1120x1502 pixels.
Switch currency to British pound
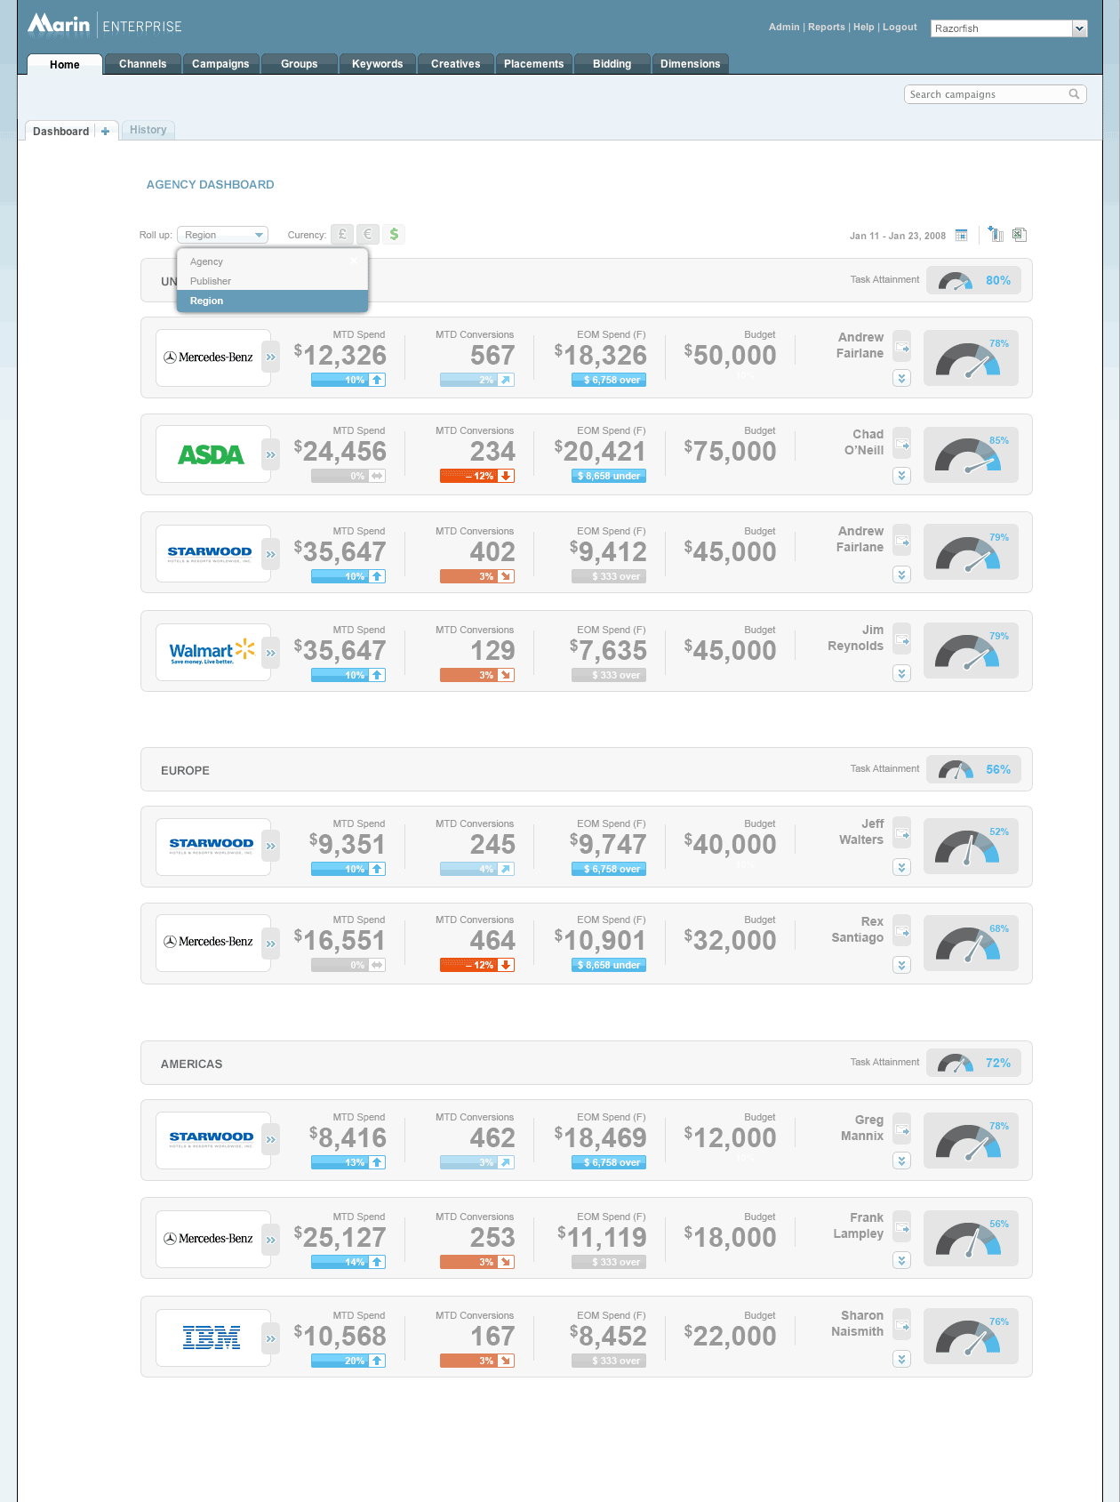342,235
